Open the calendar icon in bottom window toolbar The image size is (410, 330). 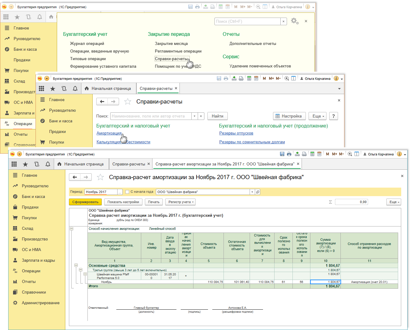coord(319,154)
